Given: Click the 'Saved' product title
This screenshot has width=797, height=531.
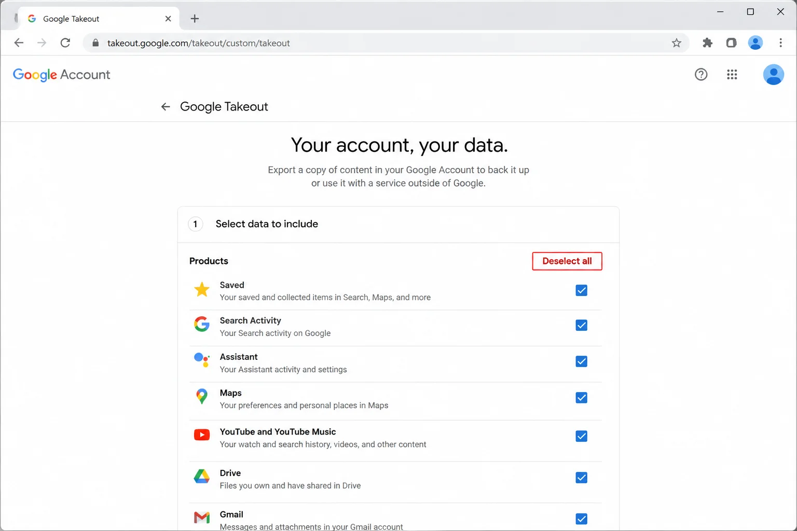Looking at the screenshot, I should click(232, 285).
